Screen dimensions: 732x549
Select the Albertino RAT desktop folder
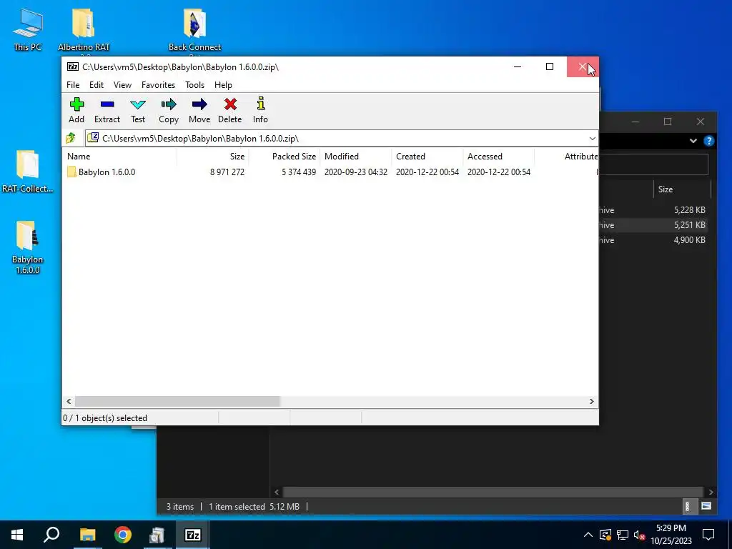tap(84, 29)
